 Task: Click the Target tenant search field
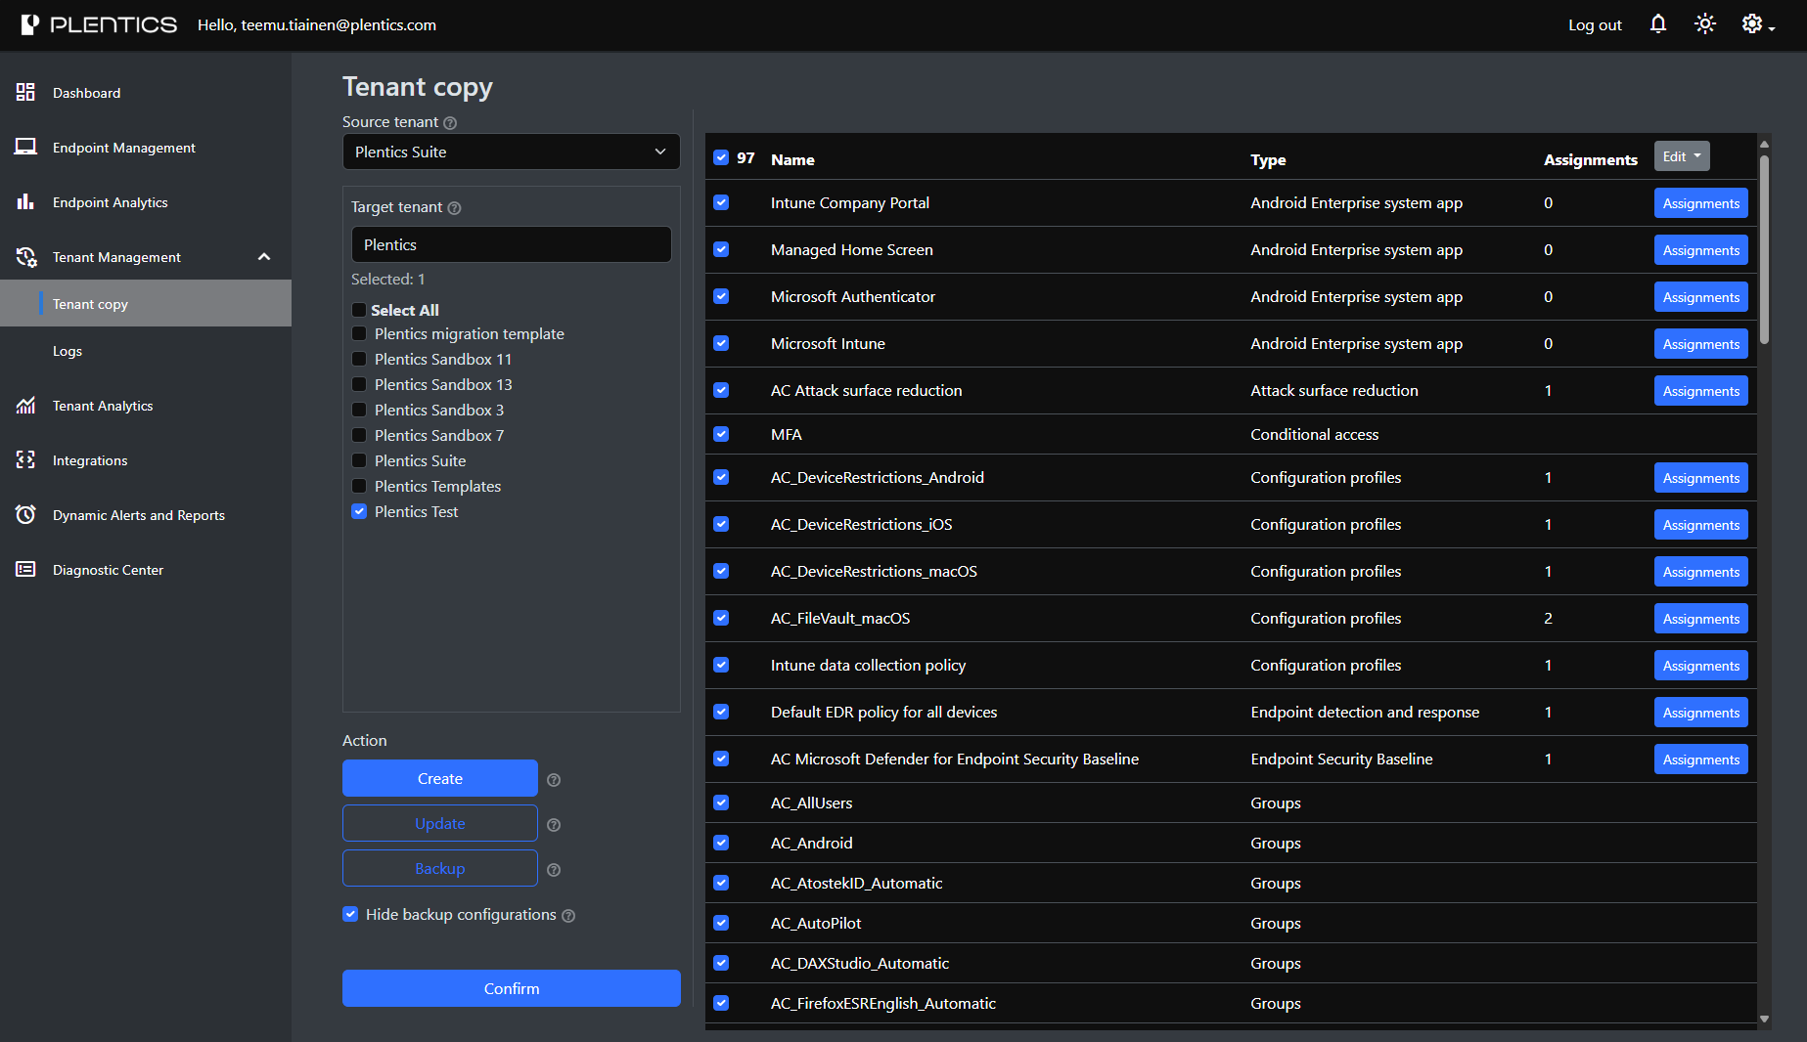(x=511, y=244)
